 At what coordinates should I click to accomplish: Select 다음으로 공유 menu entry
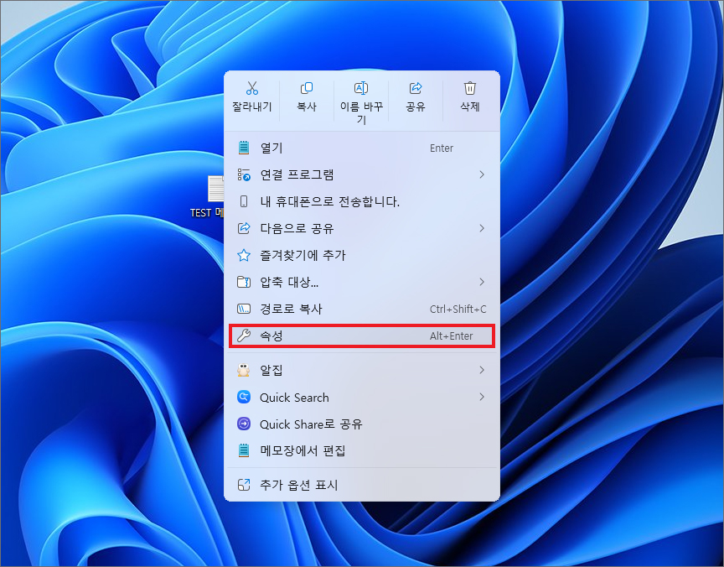click(x=361, y=228)
